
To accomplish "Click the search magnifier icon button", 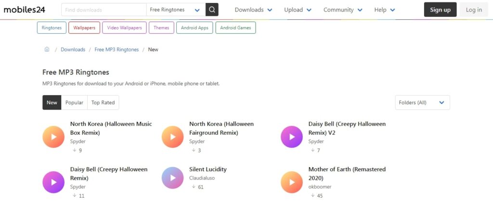I will pyautogui.click(x=212, y=10).
